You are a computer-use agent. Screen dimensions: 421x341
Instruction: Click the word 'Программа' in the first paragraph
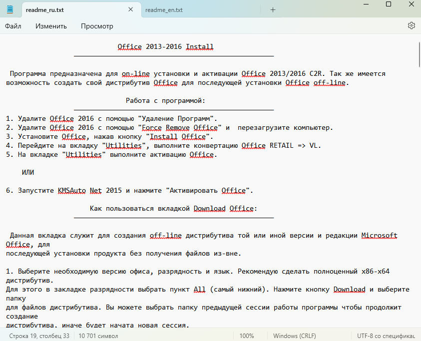[x=27, y=74]
